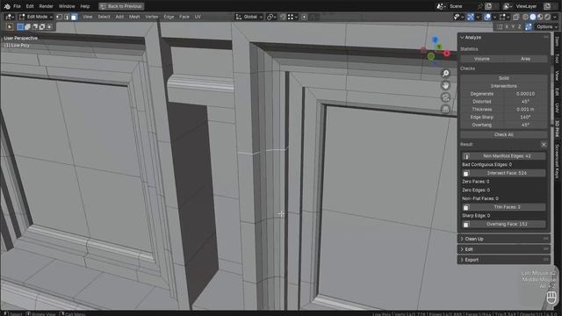Click the Back to Previous button
This screenshot has height=316, width=562.
tap(121, 6)
